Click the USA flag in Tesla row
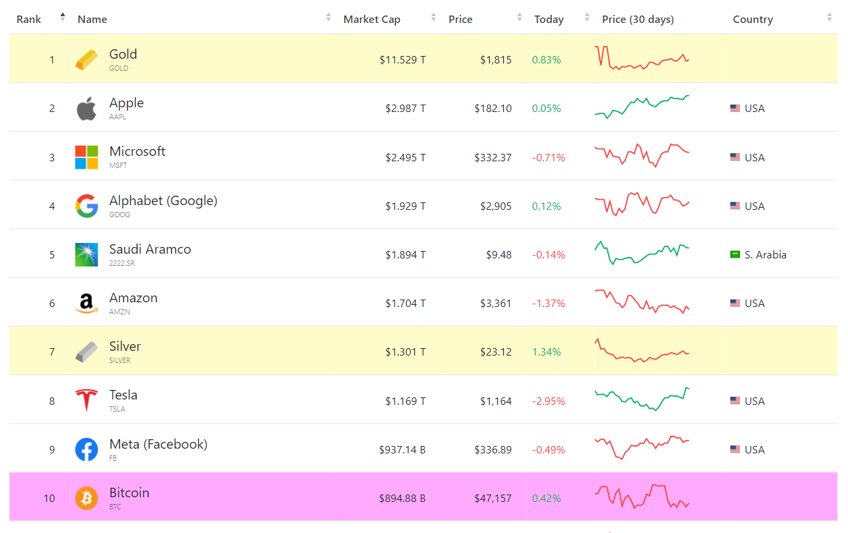Screen dimensions: 848x533 coord(735,401)
